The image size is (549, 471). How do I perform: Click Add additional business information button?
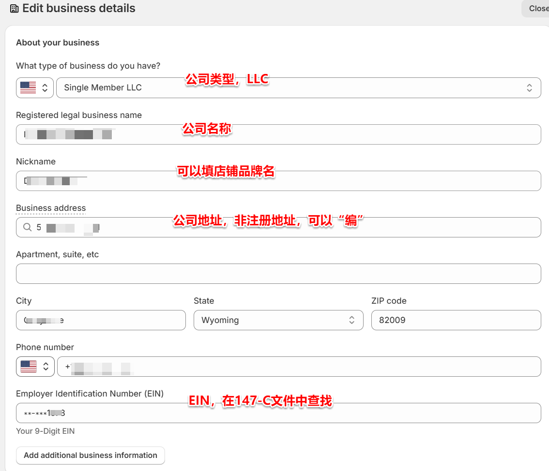tap(91, 455)
